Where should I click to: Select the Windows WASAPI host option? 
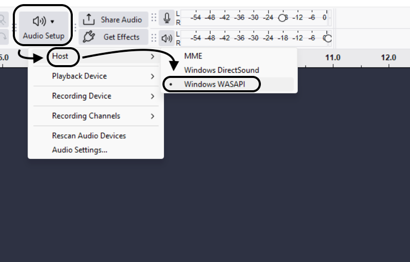[215, 85]
